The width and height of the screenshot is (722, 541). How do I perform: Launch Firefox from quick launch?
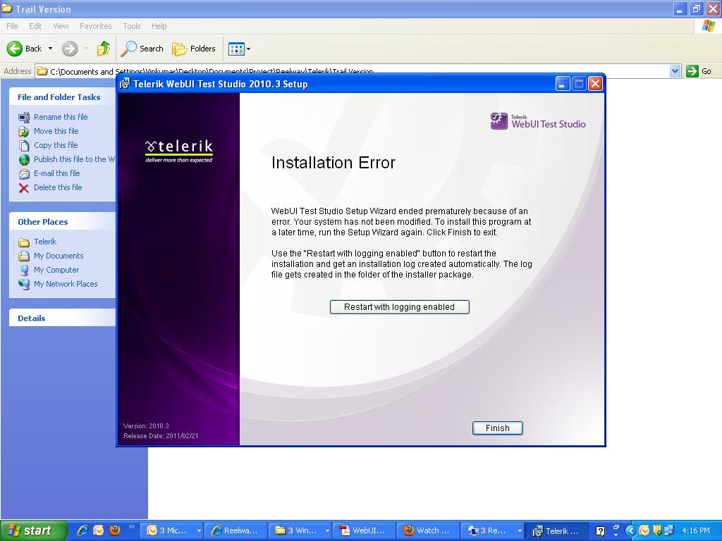click(115, 530)
